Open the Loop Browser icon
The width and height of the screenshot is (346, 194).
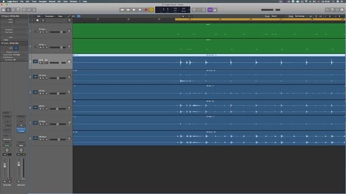337,10
